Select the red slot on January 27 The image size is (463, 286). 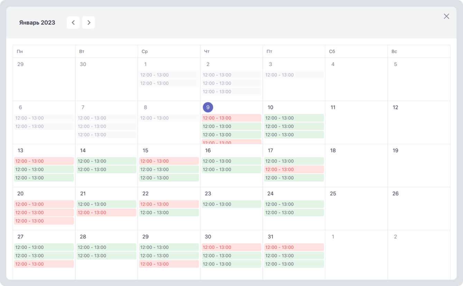click(44, 264)
